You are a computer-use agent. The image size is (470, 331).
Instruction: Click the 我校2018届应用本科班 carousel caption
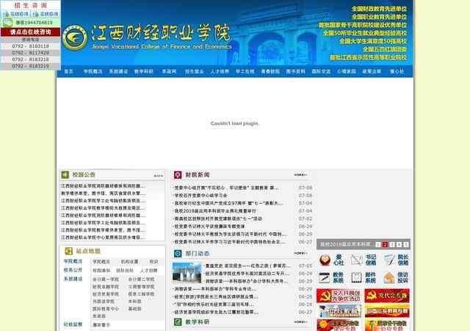point(346,244)
